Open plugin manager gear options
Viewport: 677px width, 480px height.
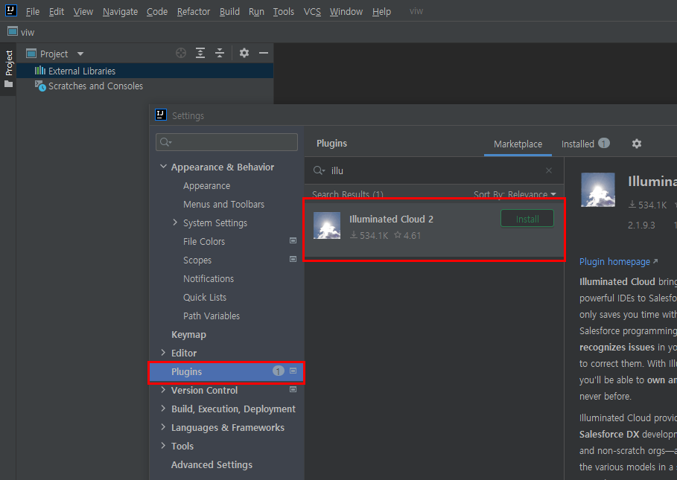point(637,144)
